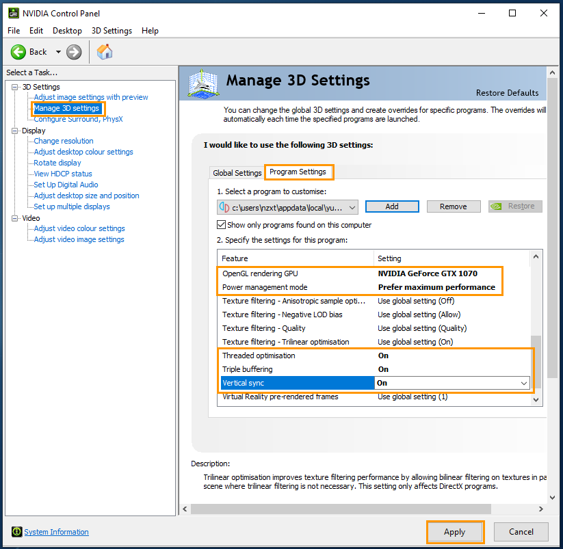Select the Triple buffering row
The width and height of the screenshot is (563, 549).
point(374,369)
